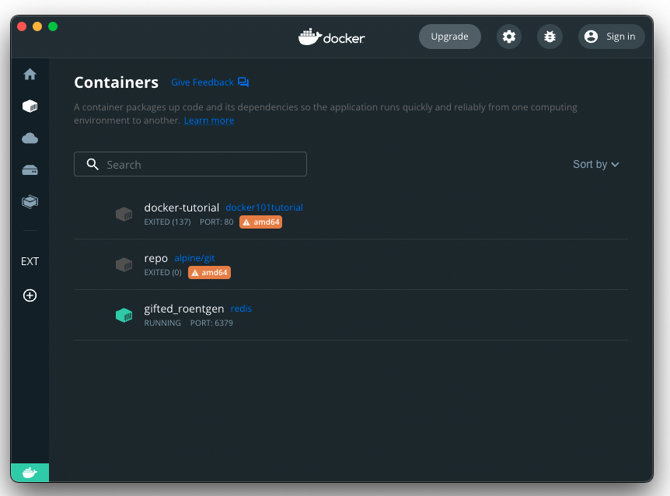Open the Settings gear icon
This screenshot has width=670, height=496.
click(x=508, y=37)
